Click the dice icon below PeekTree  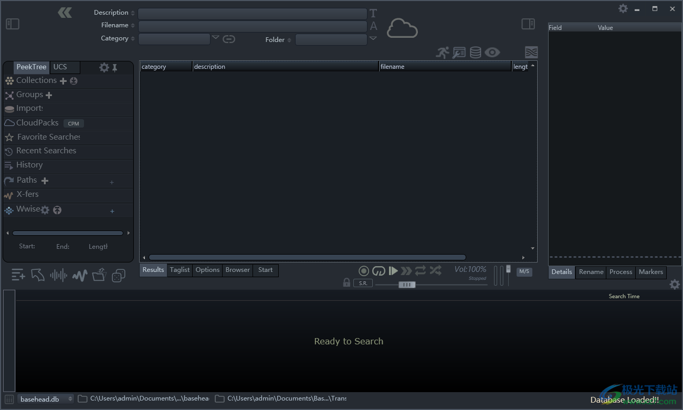(x=119, y=275)
